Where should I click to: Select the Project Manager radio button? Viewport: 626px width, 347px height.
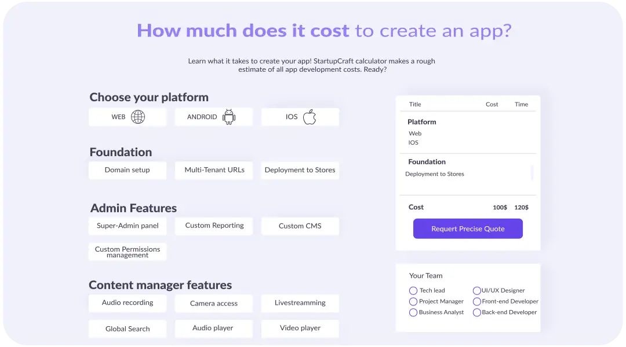[413, 302]
